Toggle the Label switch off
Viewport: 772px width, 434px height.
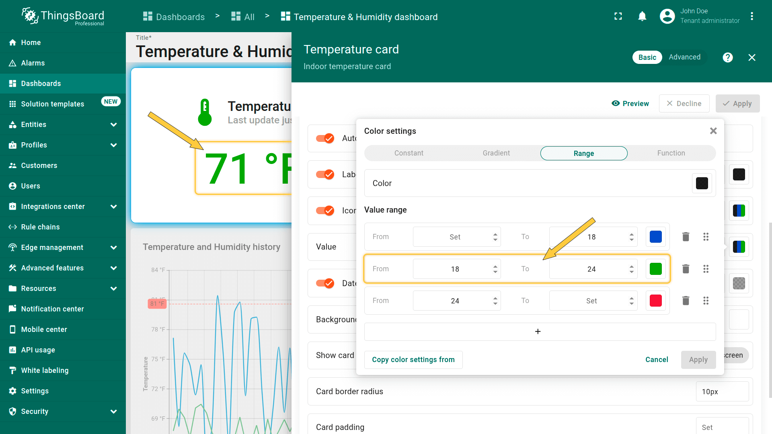(x=325, y=174)
